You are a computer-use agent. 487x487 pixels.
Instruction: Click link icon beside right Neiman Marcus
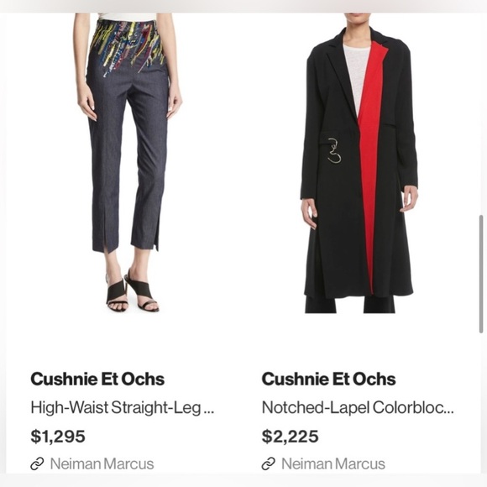pos(269,464)
